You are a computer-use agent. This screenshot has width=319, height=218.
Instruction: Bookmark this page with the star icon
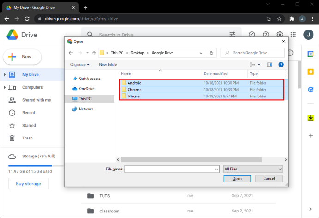(279, 19)
